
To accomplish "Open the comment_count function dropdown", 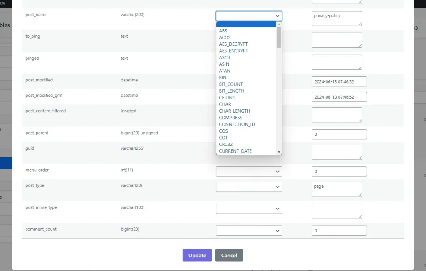I will pyautogui.click(x=248, y=230).
